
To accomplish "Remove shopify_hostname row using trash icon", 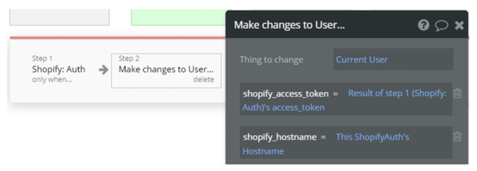I will (x=457, y=136).
